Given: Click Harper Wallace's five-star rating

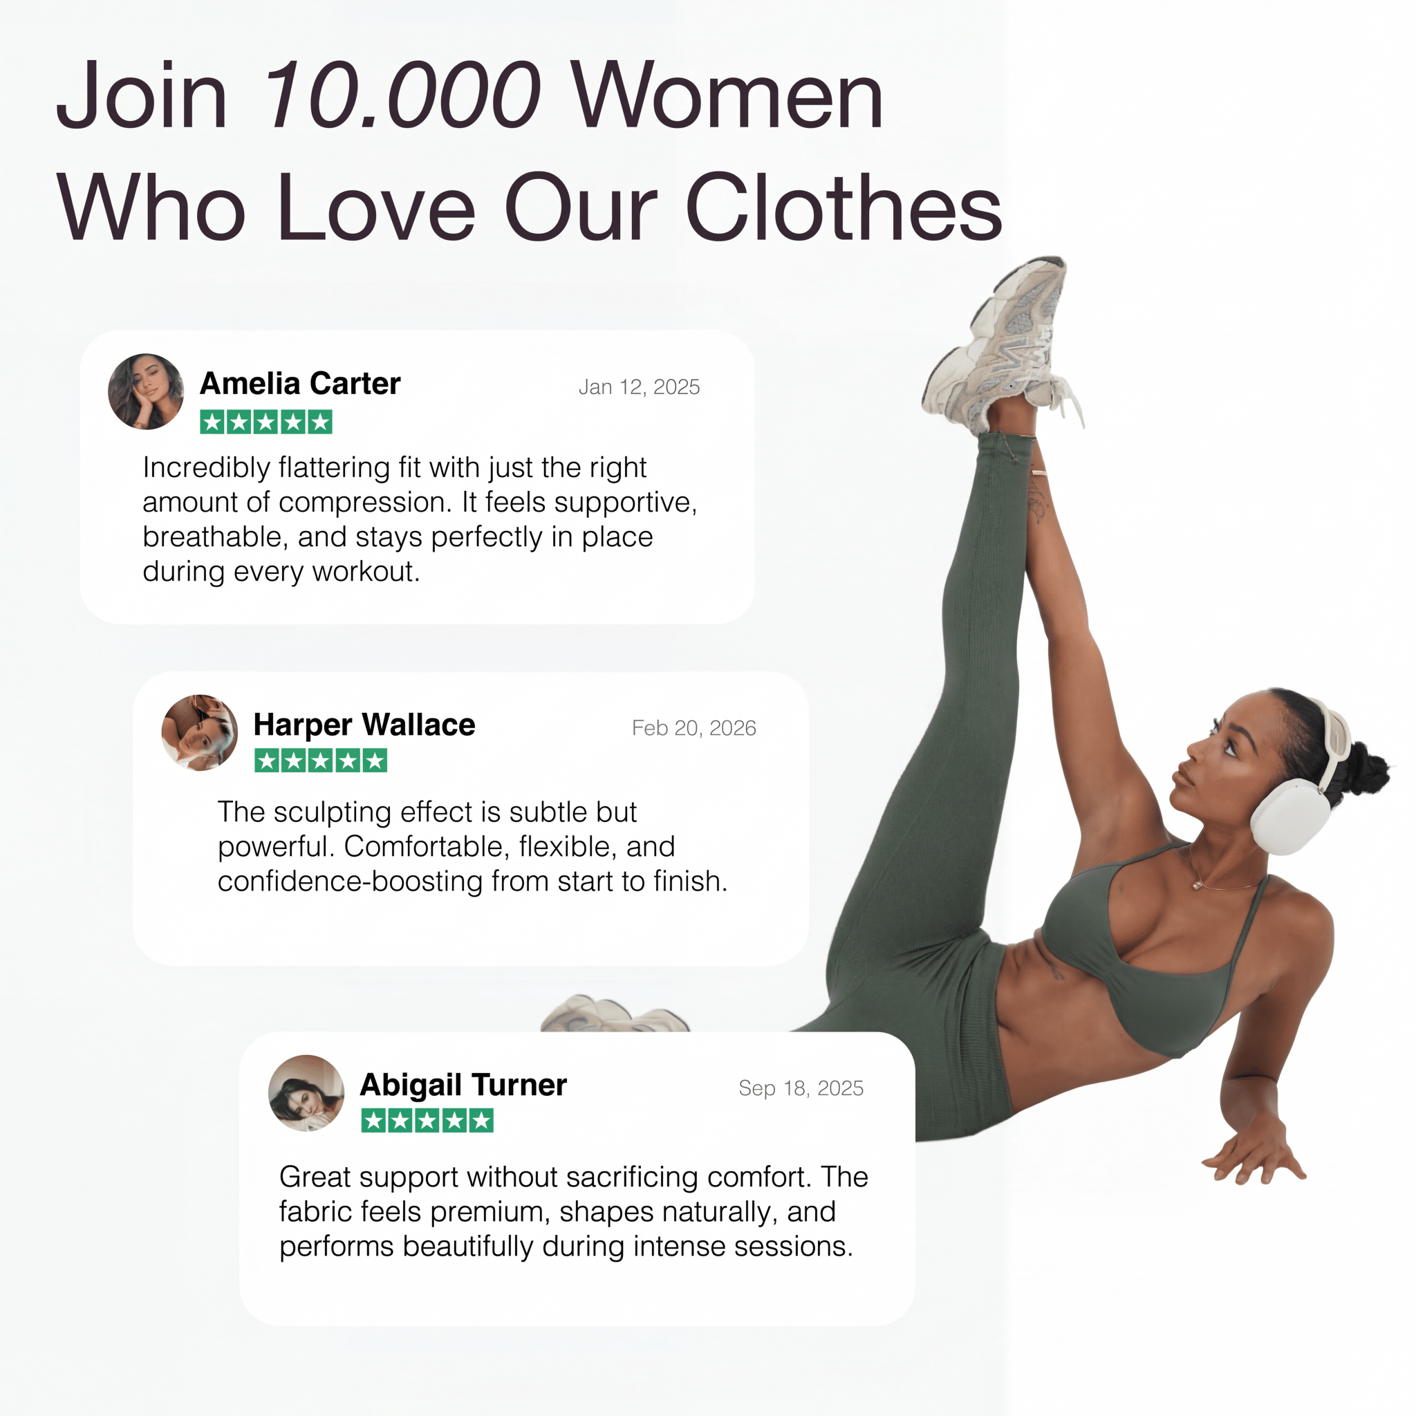Looking at the screenshot, I should tap(320, 761).
